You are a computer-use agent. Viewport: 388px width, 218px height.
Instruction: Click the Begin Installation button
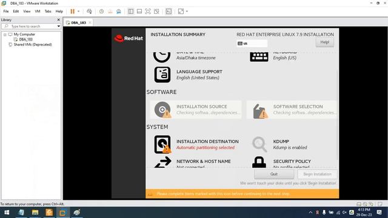point(317,174)
